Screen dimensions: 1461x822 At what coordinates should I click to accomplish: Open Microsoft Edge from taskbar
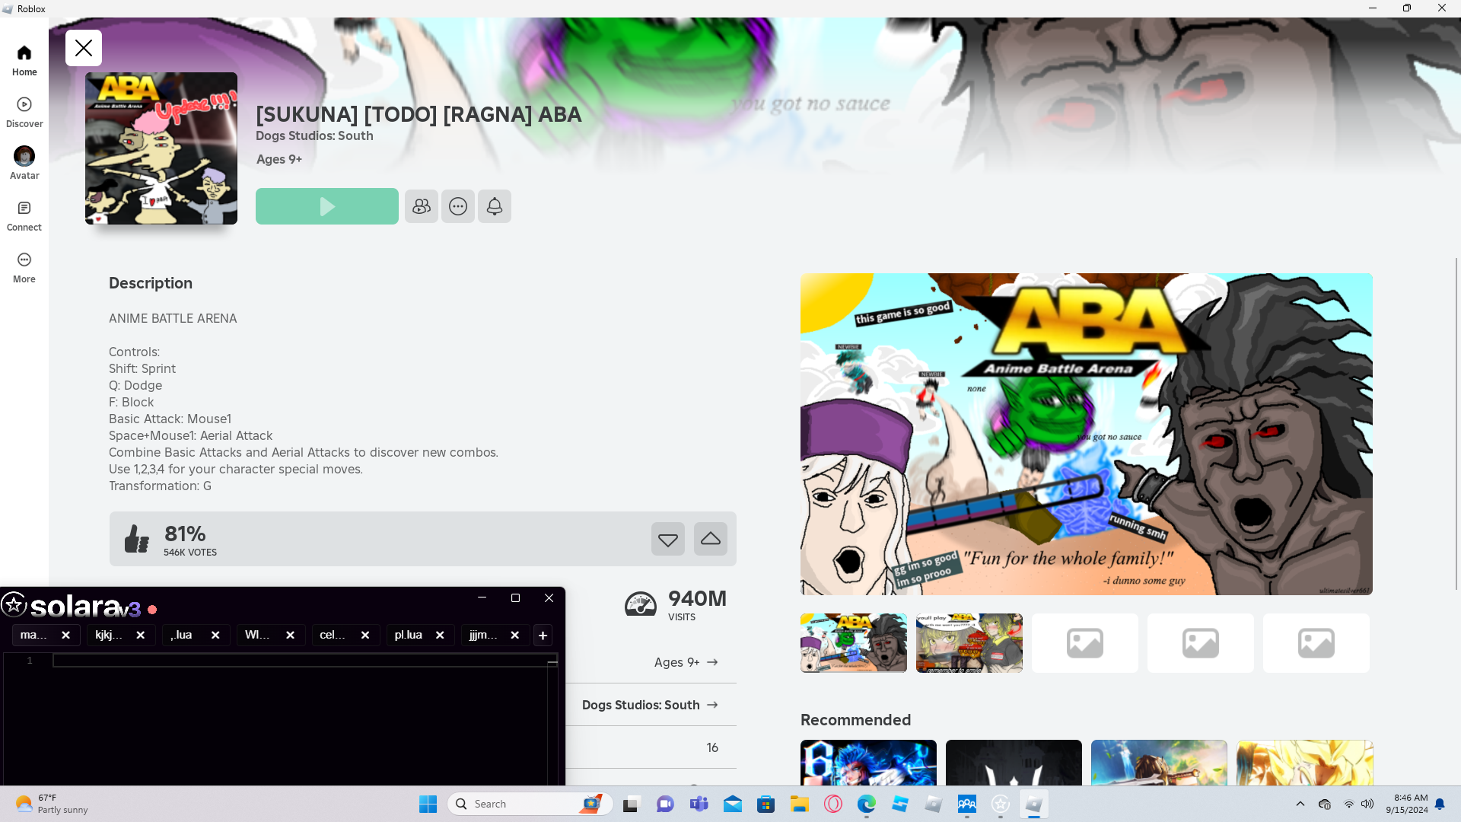pyautogui.click(x=867, y=804)
